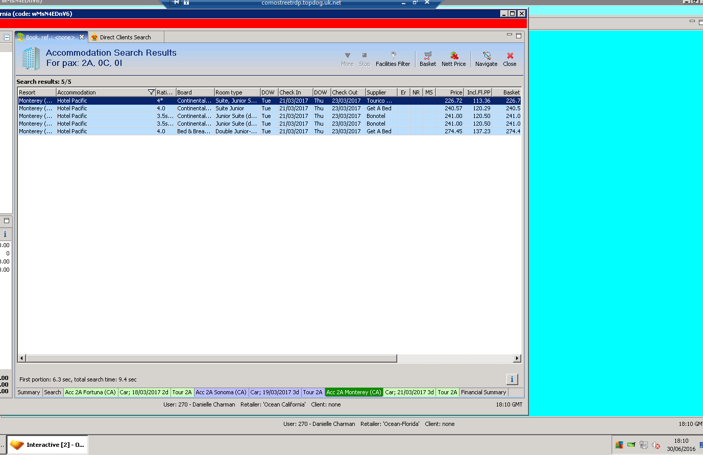Open the Car; 21/03/2017 3d tab
Image resolution: width=703 pixels, height=455 pixels.
(409, 392)
